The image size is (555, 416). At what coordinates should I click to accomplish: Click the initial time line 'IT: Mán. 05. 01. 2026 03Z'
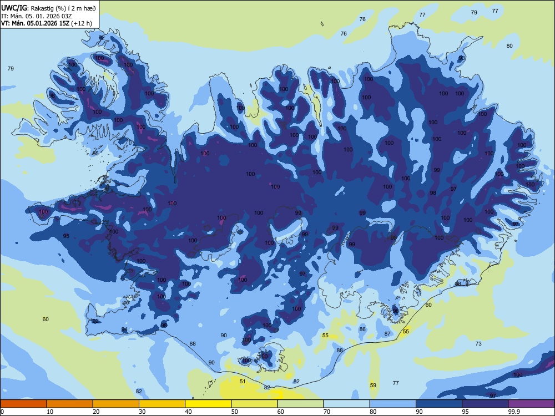pos(37,16)
